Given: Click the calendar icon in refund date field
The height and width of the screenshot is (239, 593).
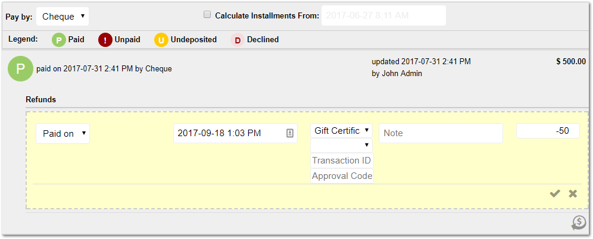Looking at the screenshot, I should (x=290, y=133).
